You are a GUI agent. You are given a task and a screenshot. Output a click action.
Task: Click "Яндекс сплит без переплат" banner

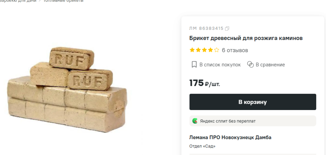252,121
